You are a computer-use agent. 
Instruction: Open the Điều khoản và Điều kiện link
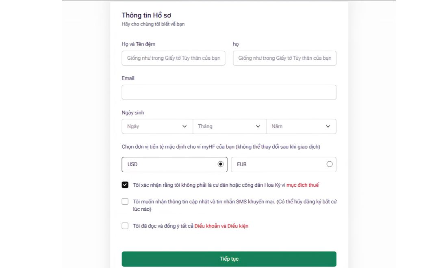coord(221,226)
